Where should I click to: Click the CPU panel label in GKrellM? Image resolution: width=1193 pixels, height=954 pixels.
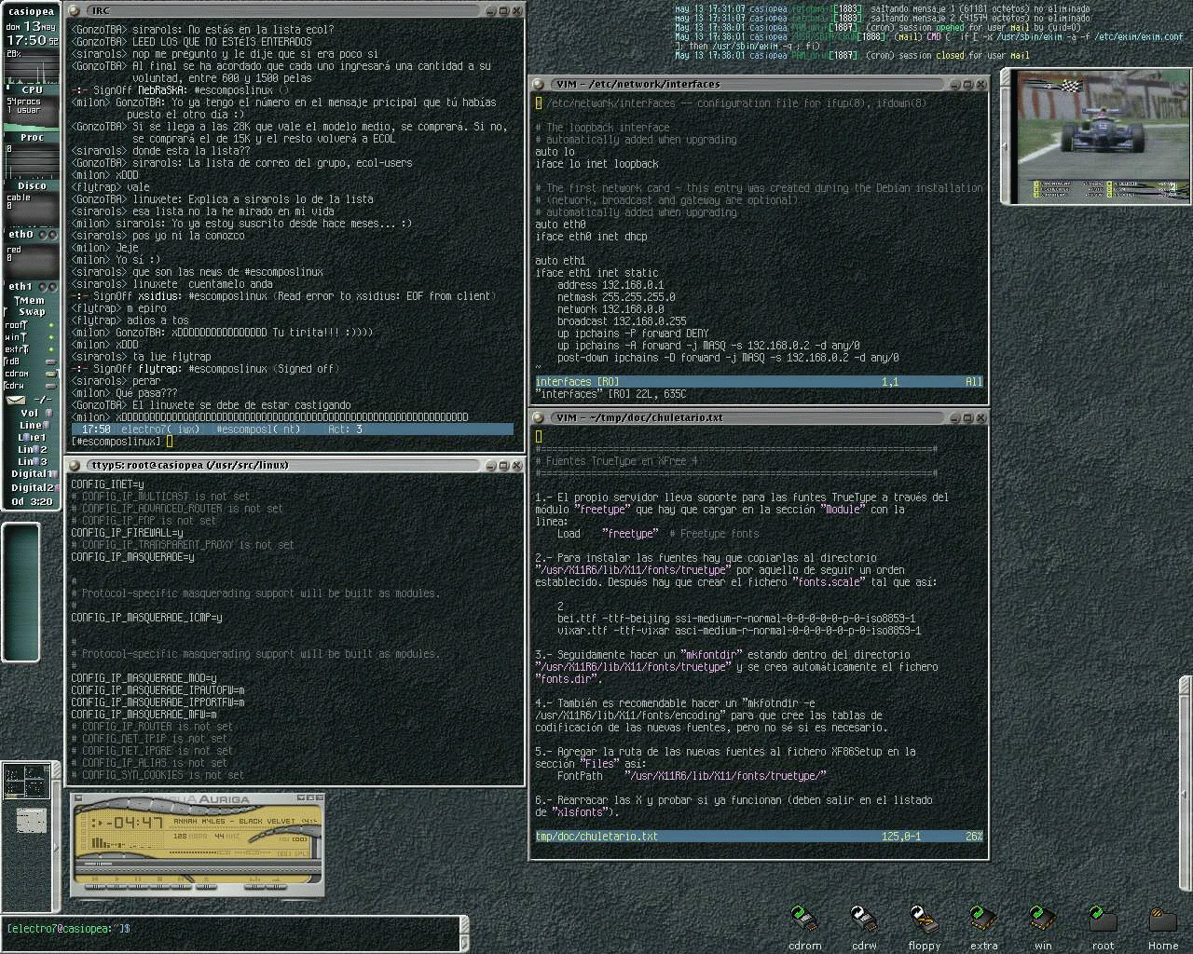(32, 89)
